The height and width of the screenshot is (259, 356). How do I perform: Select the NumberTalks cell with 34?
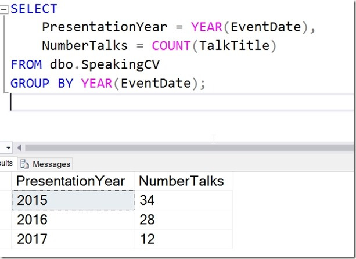[x=184, y=200]
